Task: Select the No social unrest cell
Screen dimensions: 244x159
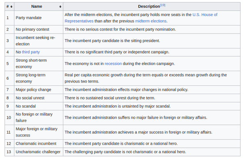Action: tap(39, 98)
